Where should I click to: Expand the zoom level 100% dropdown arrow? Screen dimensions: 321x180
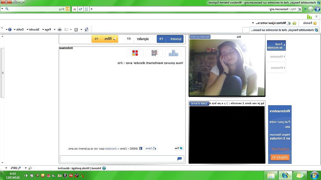coord(6,168)
